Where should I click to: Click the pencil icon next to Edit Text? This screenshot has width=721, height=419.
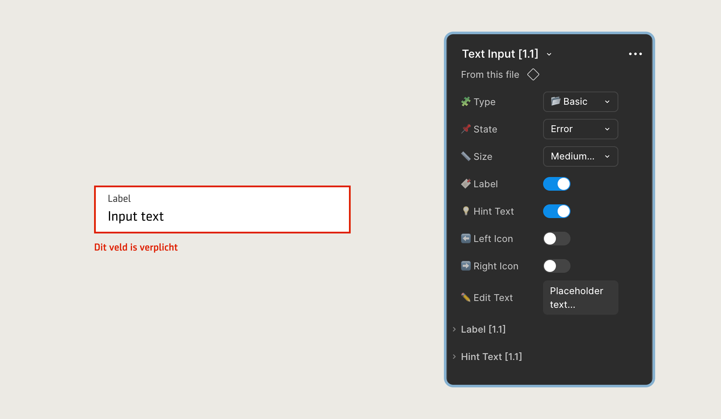point(466,298)
